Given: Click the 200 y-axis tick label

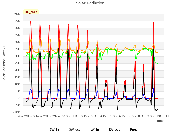Looking at the screenshot, I should coord(17,70).
